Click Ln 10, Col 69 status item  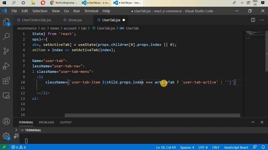click(166, 147)
